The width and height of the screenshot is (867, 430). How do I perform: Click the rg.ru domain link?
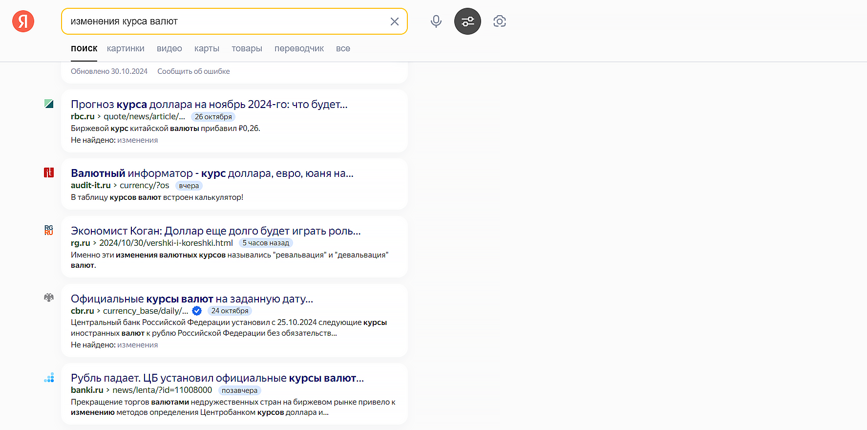click(81, 243)
